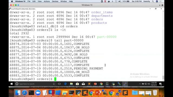Screen dimensions: 173x97
Task: Open Mail app from Windows taskbar
Action: [83, 84]
